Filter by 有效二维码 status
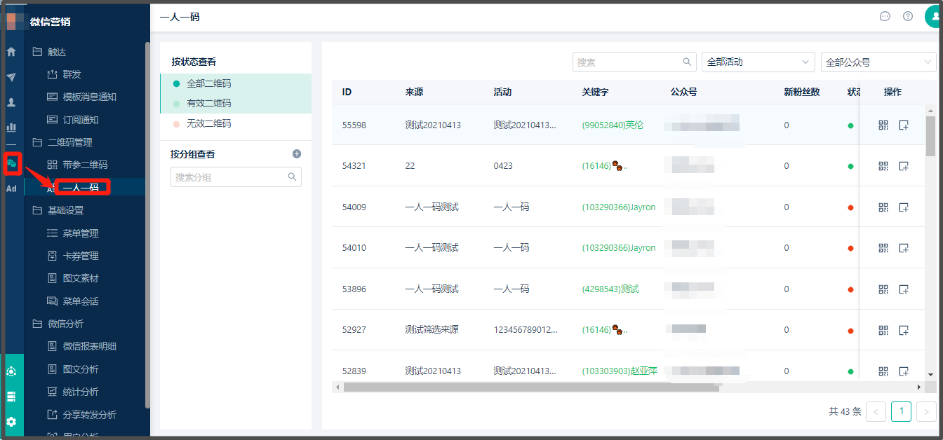 click(x=236, y=103)
